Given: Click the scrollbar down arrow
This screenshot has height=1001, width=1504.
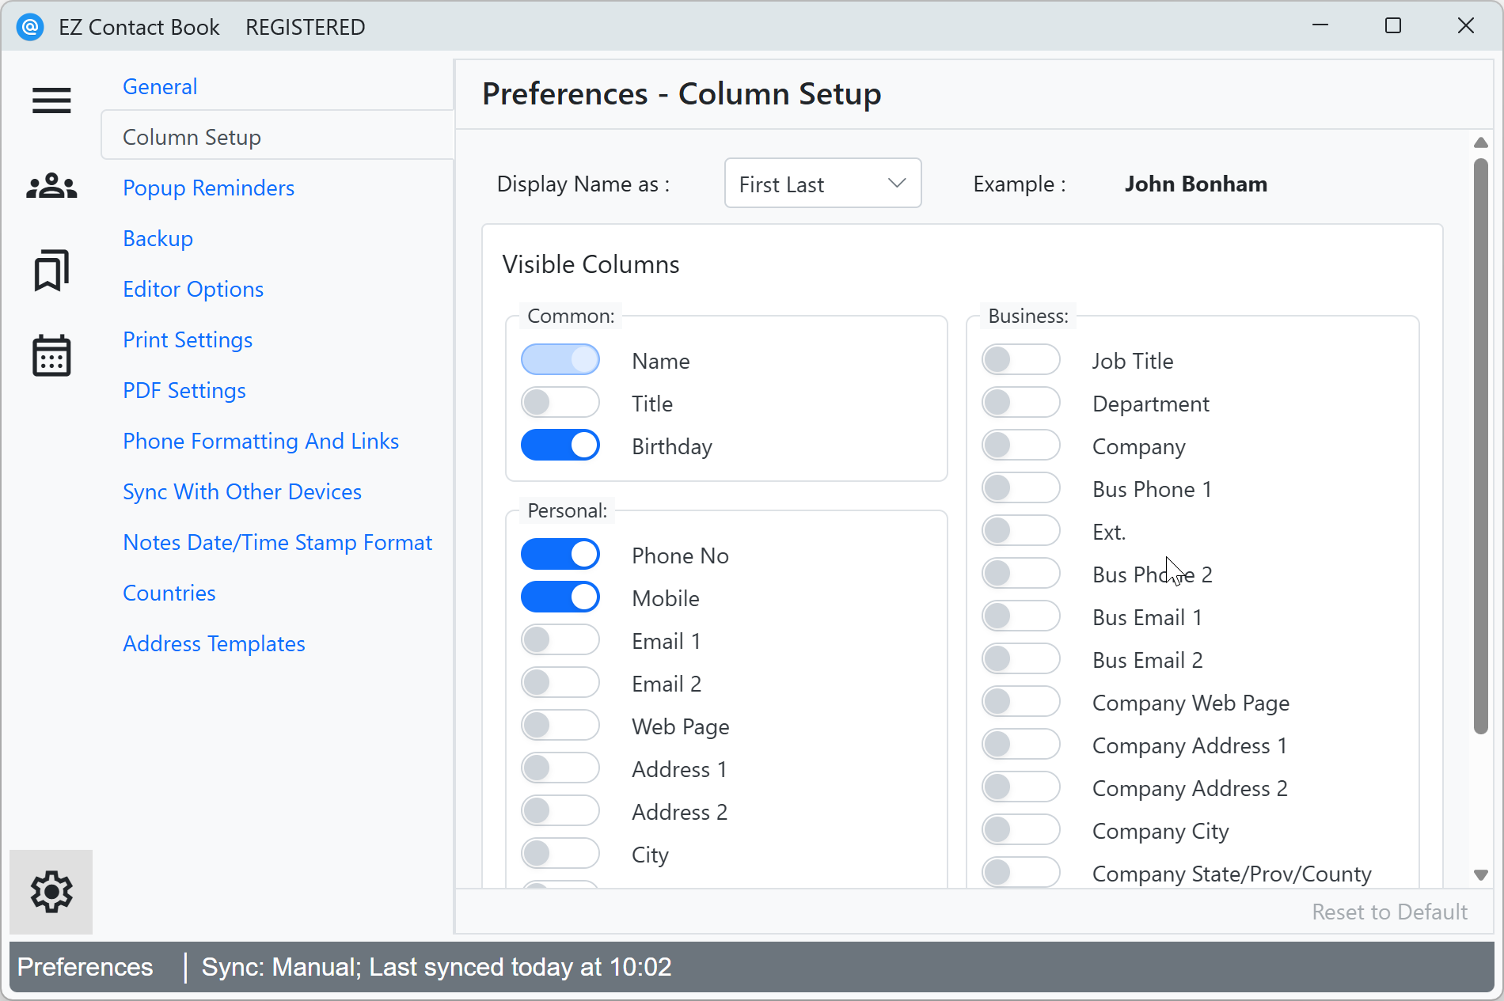Looking at the screenshot, I should pyautogui.click(x=1481, y=874).
